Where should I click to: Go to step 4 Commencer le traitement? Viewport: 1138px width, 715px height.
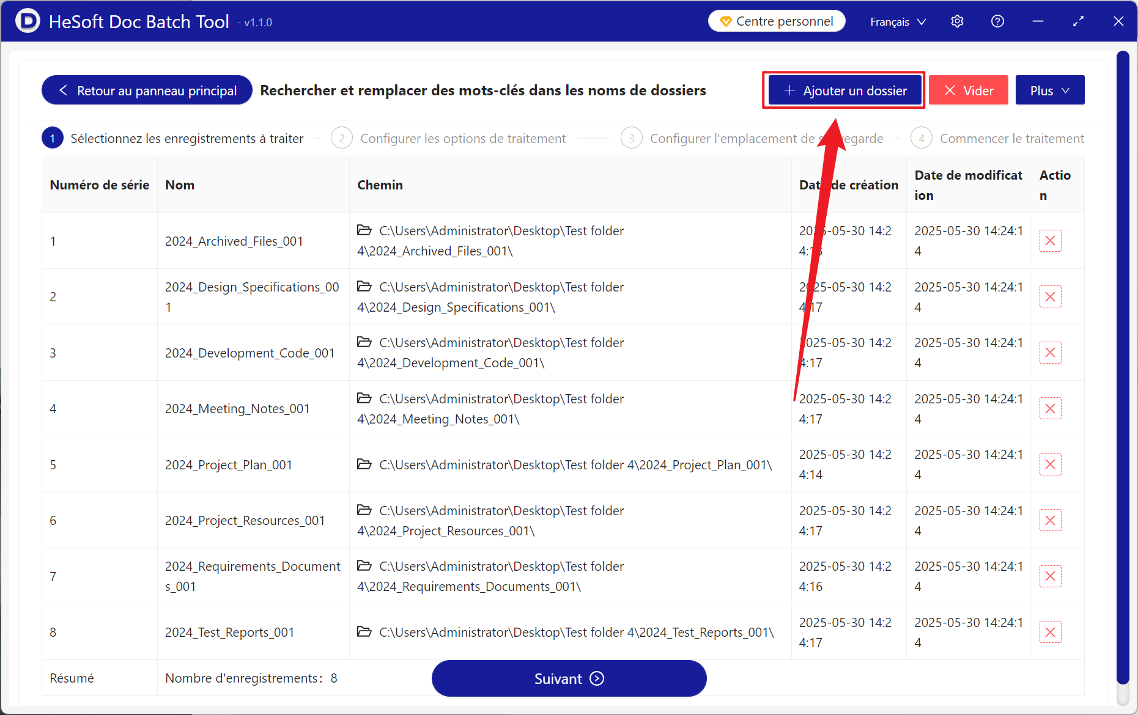click(x=997, y=139)
